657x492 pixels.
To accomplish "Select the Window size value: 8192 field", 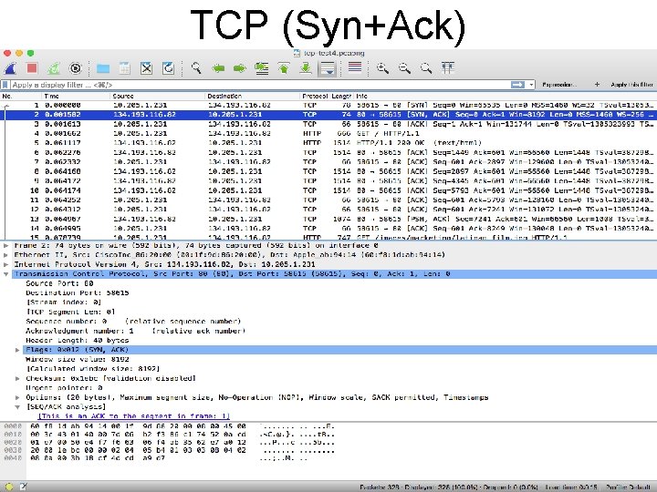I will point(78,359).
